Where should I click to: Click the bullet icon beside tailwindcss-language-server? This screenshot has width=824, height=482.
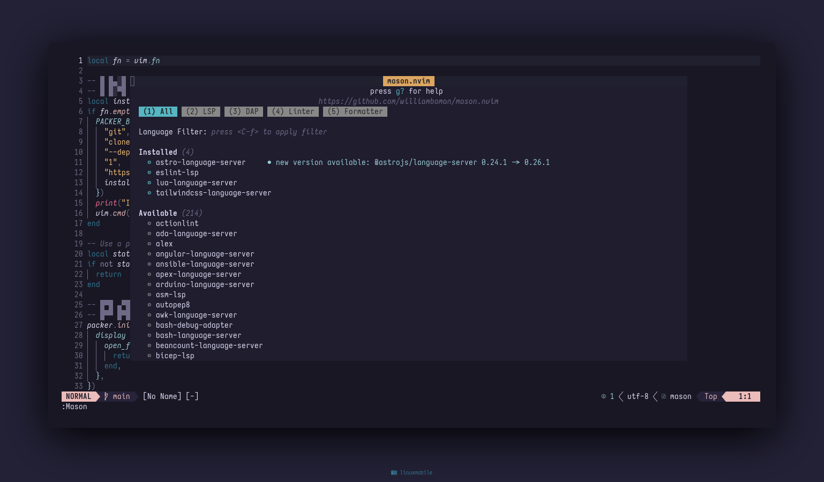[149, 193]
